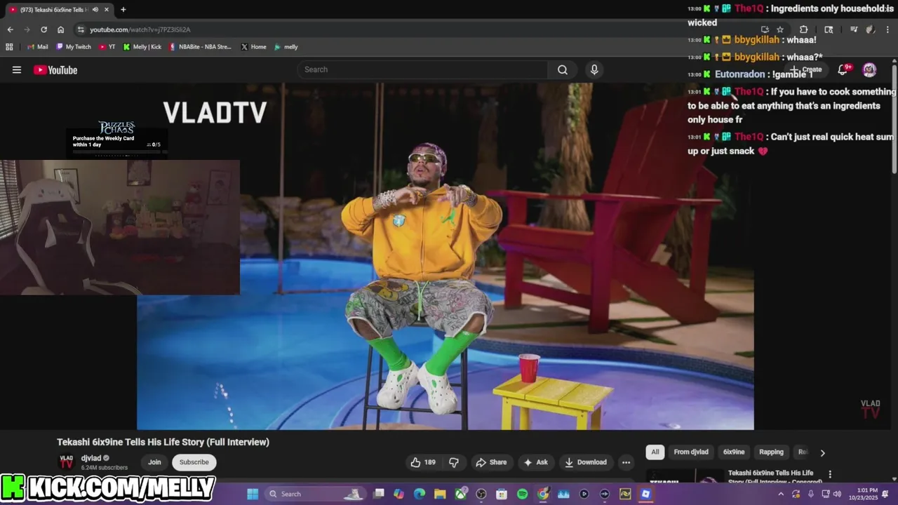Open the media controls icon in Chrome toolbar
Image resolution: width=898 pixels, height=505 pixels.
click(854, 29)
